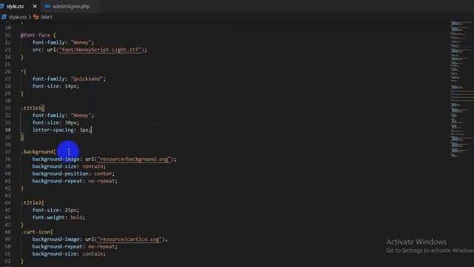Screen dimensions: 474x267
Task: Click line number 37 in the gutter
Action: click(x=7, y=151)
